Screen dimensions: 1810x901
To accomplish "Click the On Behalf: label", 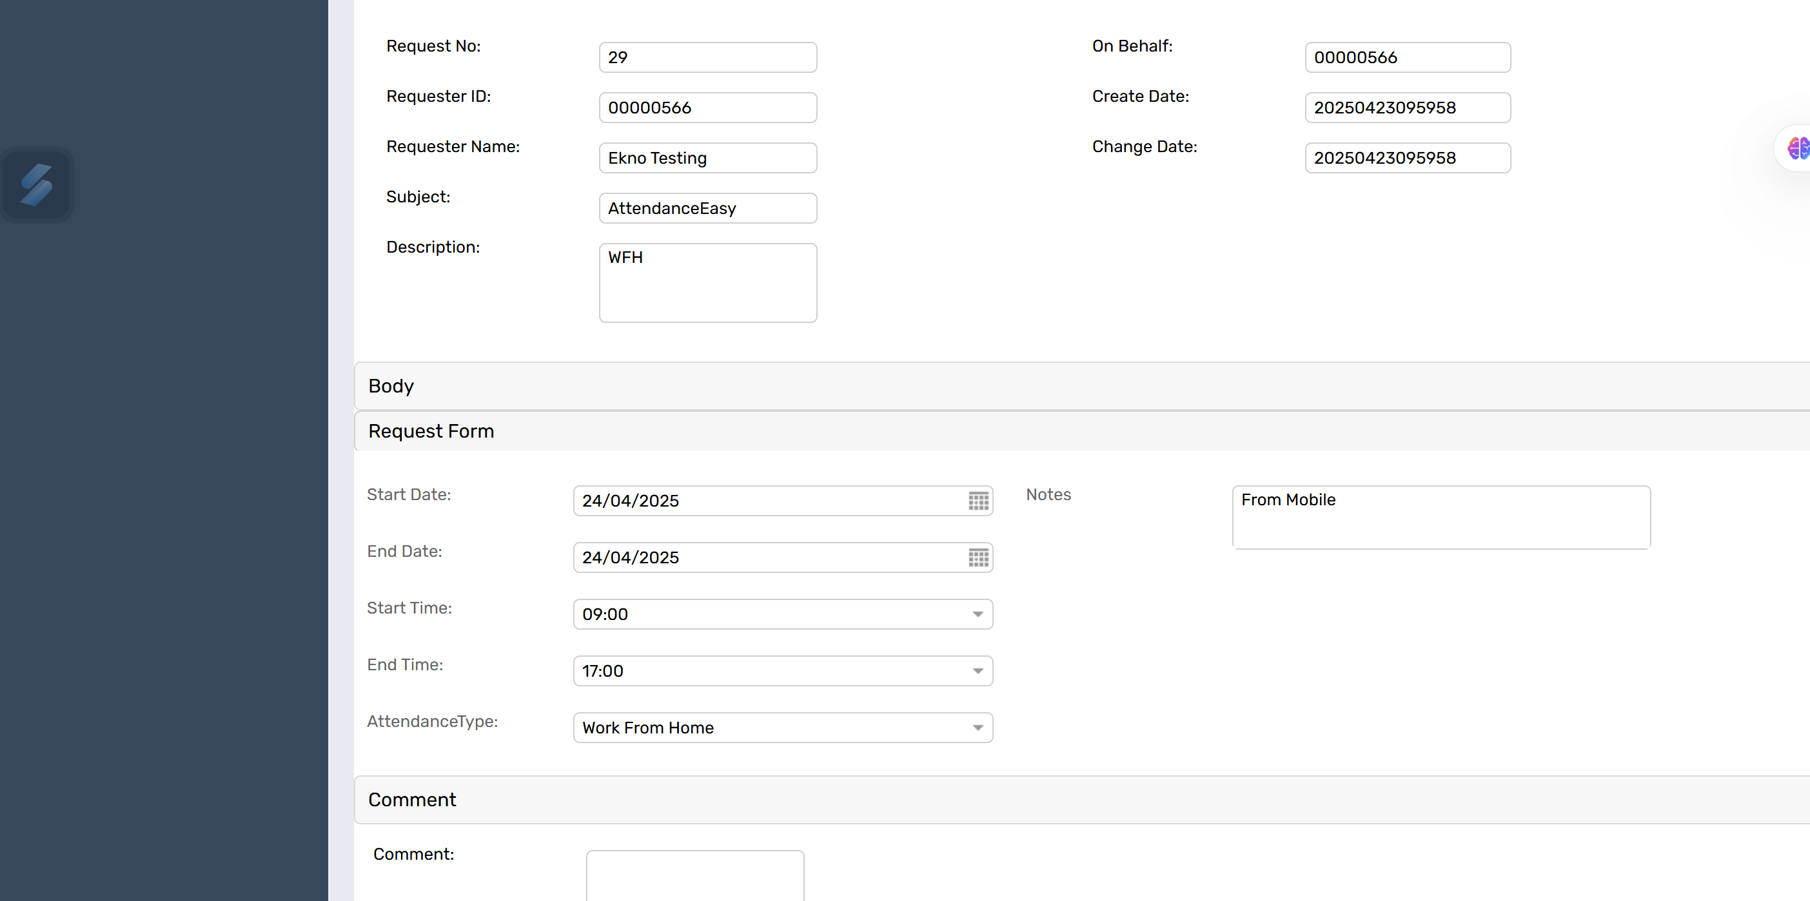I will (x=1132, y=46).
